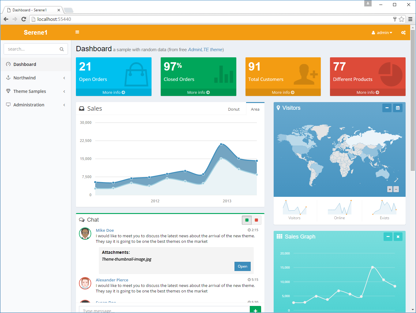Image resolution: width=416 pixels, height=313 pixels.
Task: Minimize the Sales Graph panel
Action: 388,237
